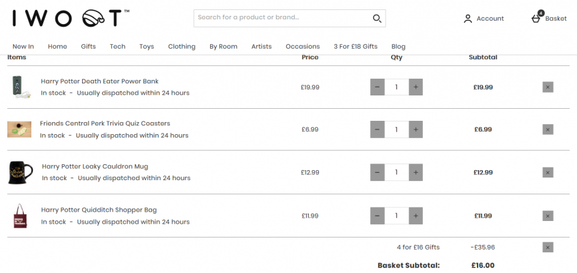Open the Basket icon
The image size is (577, 273).
point(536,18)
